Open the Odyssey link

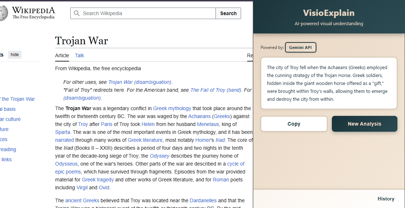coord(160,156)
